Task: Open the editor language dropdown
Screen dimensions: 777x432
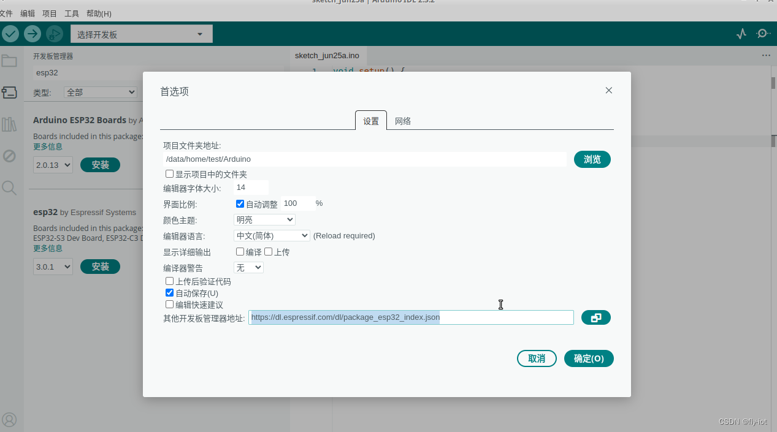Action: click(272, 235)
